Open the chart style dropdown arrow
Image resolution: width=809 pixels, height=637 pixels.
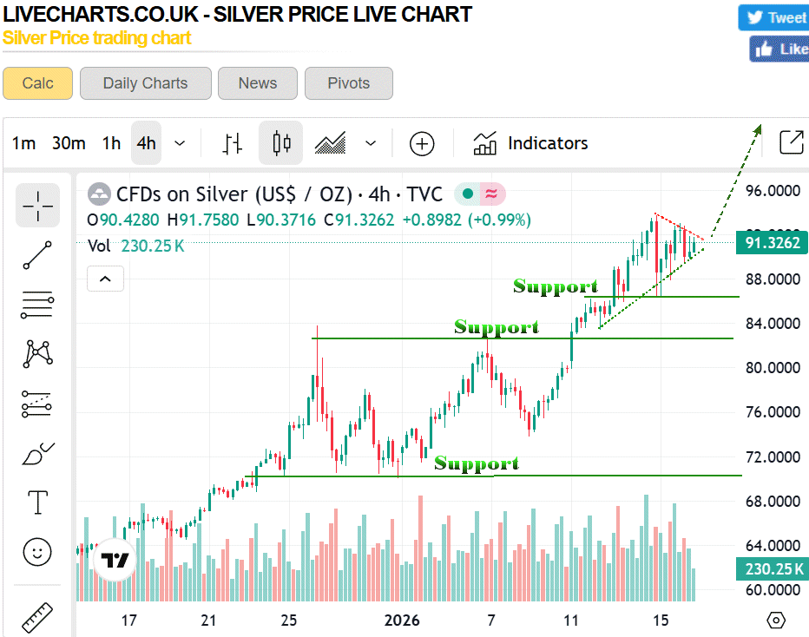(371, 143)
